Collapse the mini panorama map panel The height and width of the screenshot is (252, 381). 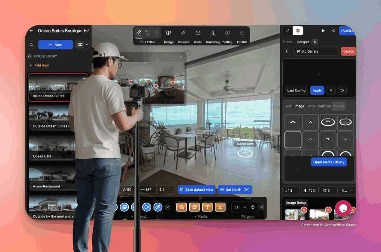pyautogui.click(x=181, y=57)
